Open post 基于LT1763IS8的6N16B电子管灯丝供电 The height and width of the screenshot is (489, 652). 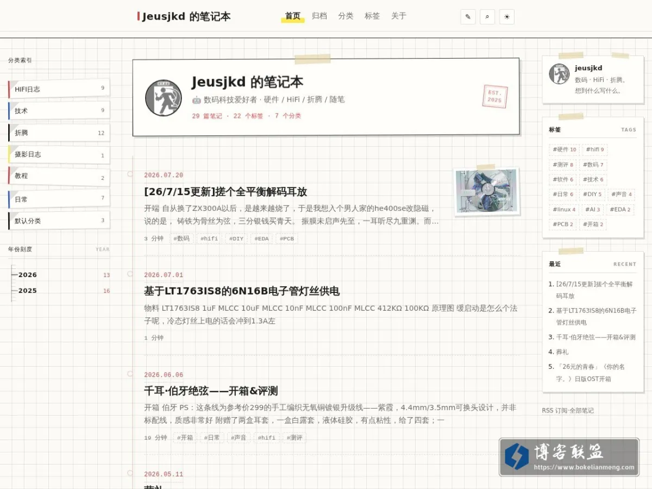[242, 291]
